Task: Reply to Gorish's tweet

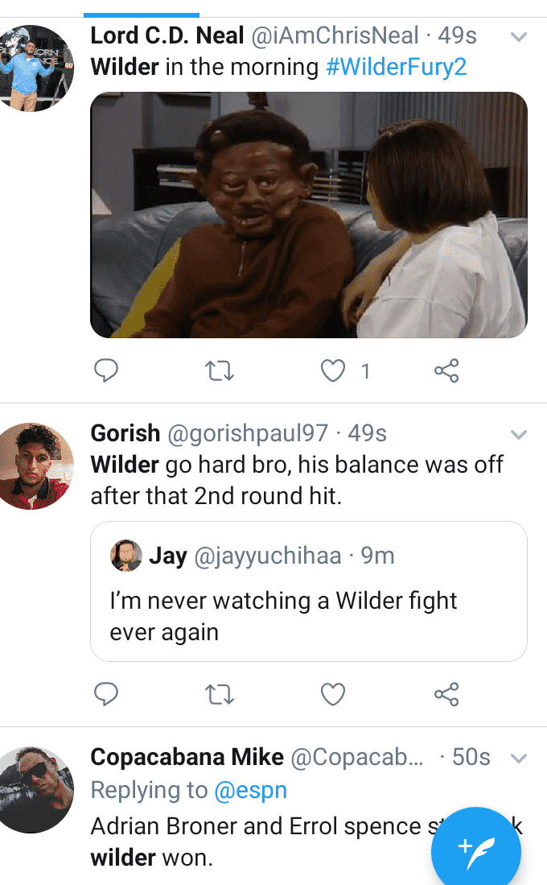Action: click(106, 693)
